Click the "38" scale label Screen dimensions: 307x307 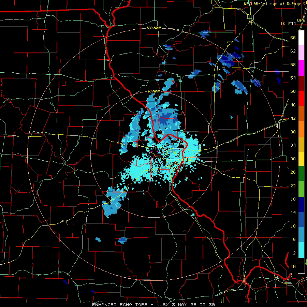coord(293,132)
